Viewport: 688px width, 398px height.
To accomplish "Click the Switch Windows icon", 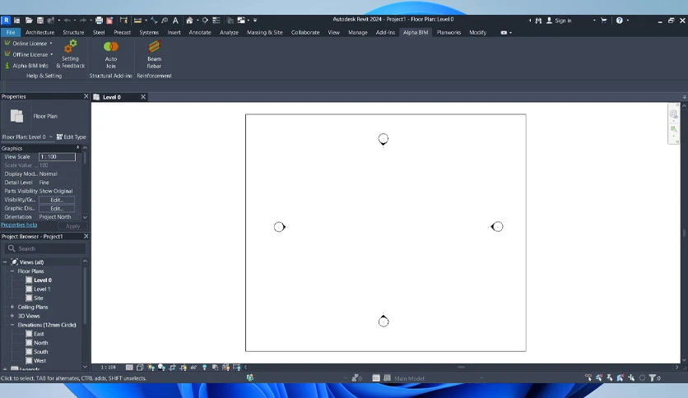I will 241,21.
